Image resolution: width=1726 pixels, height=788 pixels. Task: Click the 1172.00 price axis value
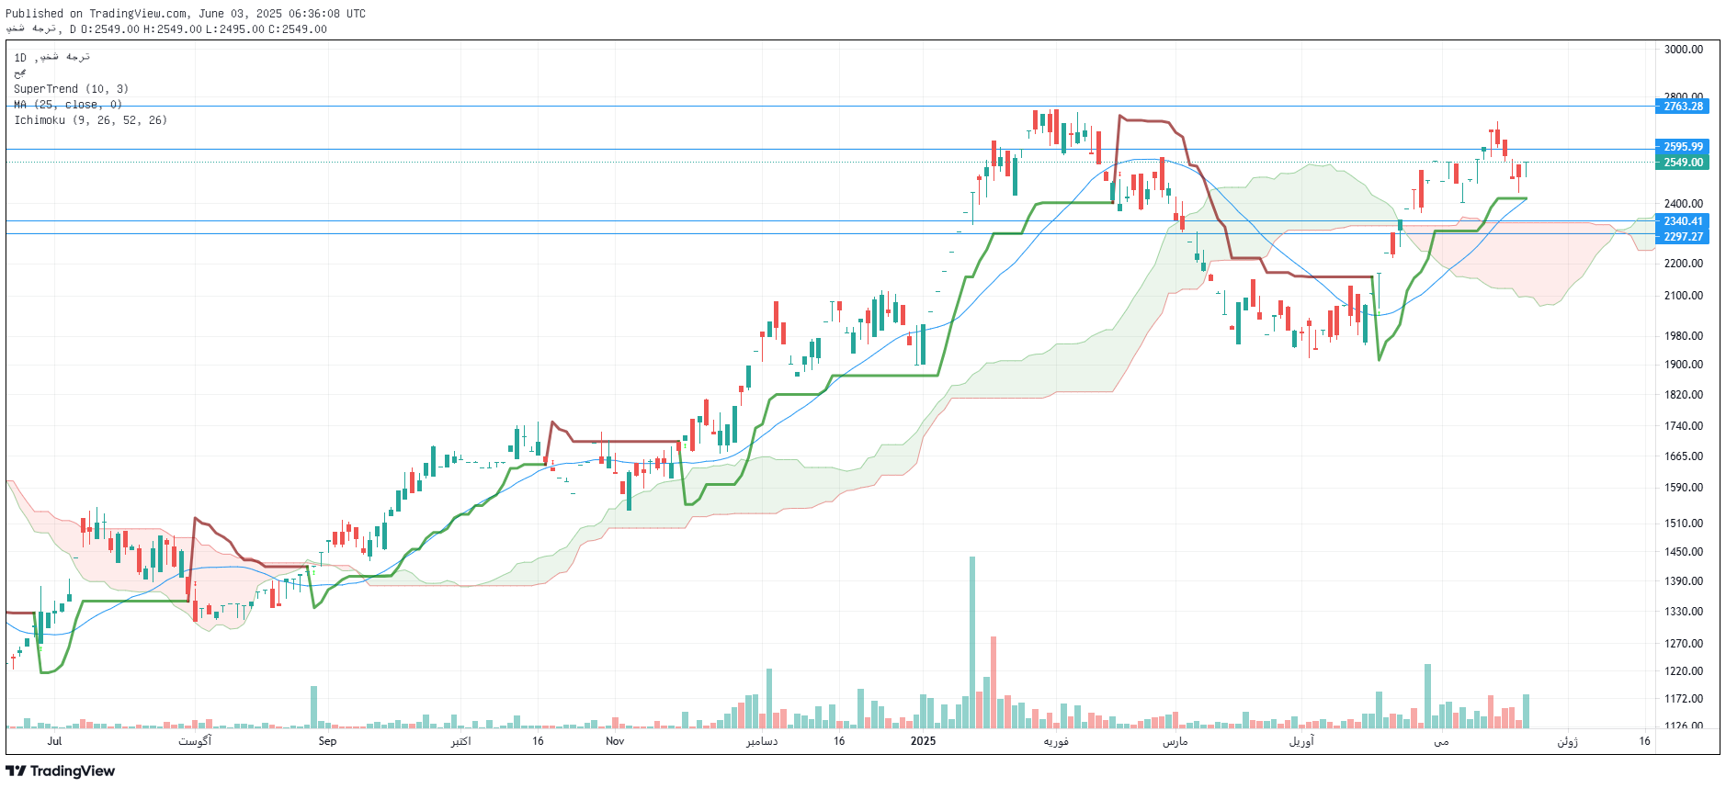1684,699
